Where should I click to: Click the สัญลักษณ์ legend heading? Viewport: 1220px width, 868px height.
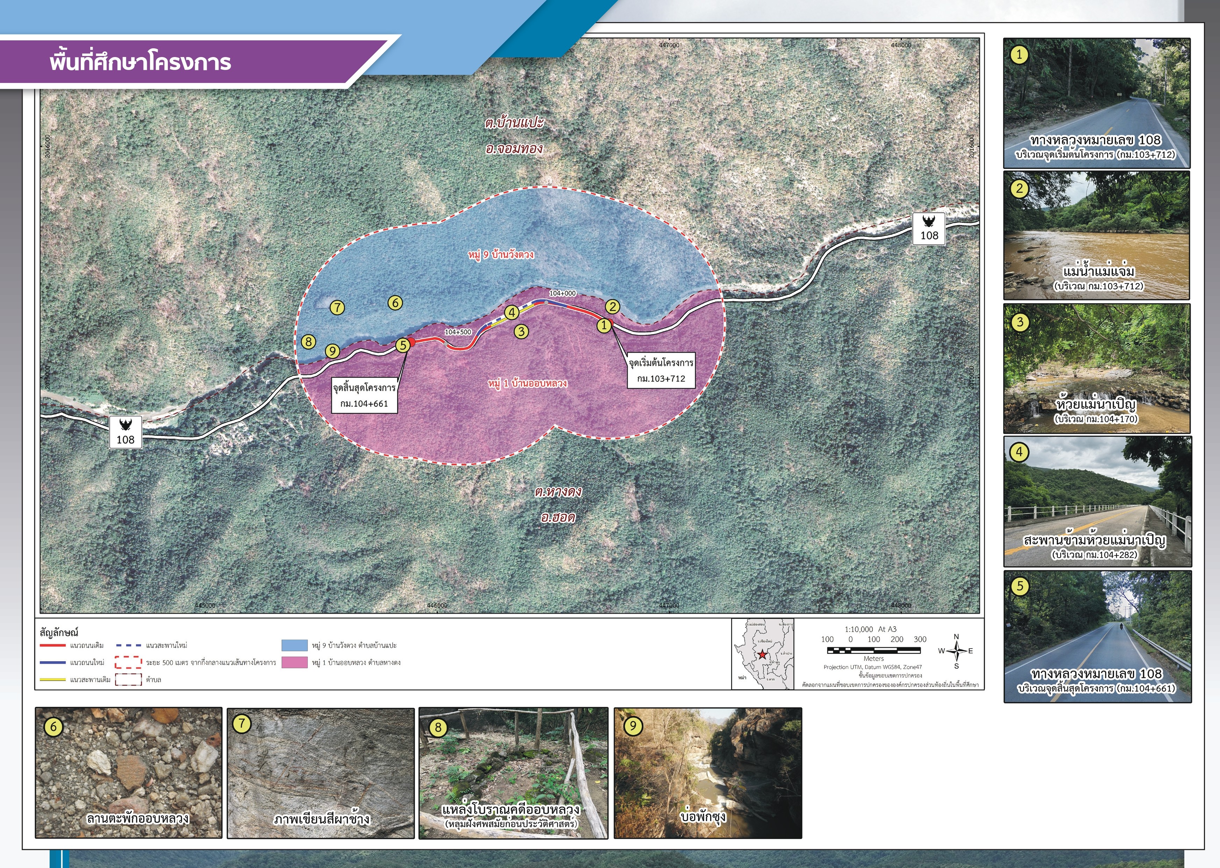[59, 633]
